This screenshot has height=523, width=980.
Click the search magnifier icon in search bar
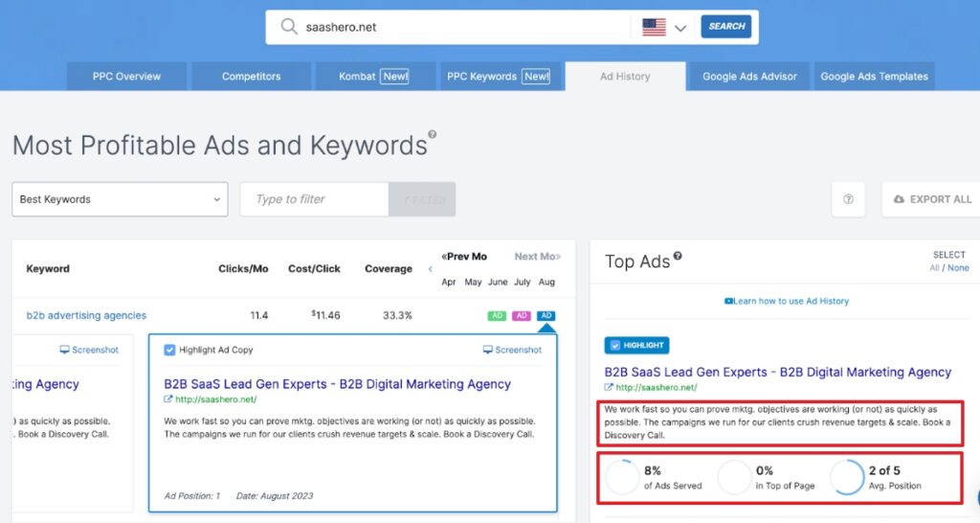pos(288,27)
